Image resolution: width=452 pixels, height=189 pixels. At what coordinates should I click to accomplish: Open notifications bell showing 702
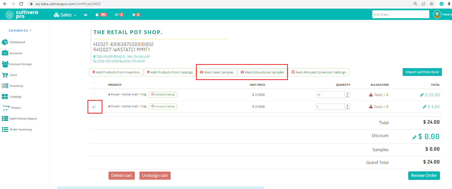click(x=101, y=15)
